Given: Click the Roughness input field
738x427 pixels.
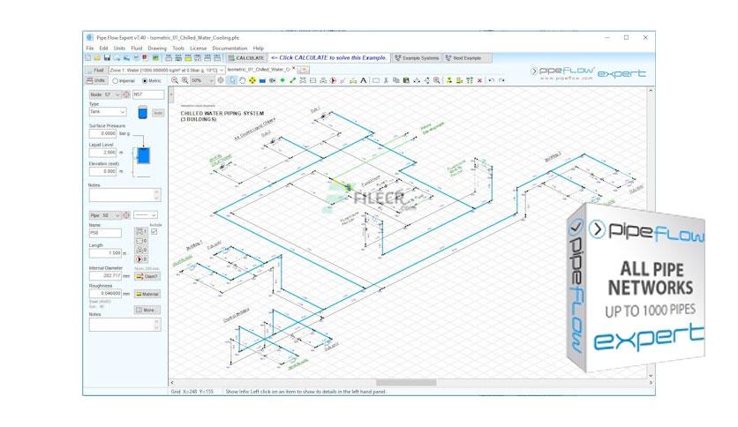Looking at the screenshot, I should pos(105,294).
